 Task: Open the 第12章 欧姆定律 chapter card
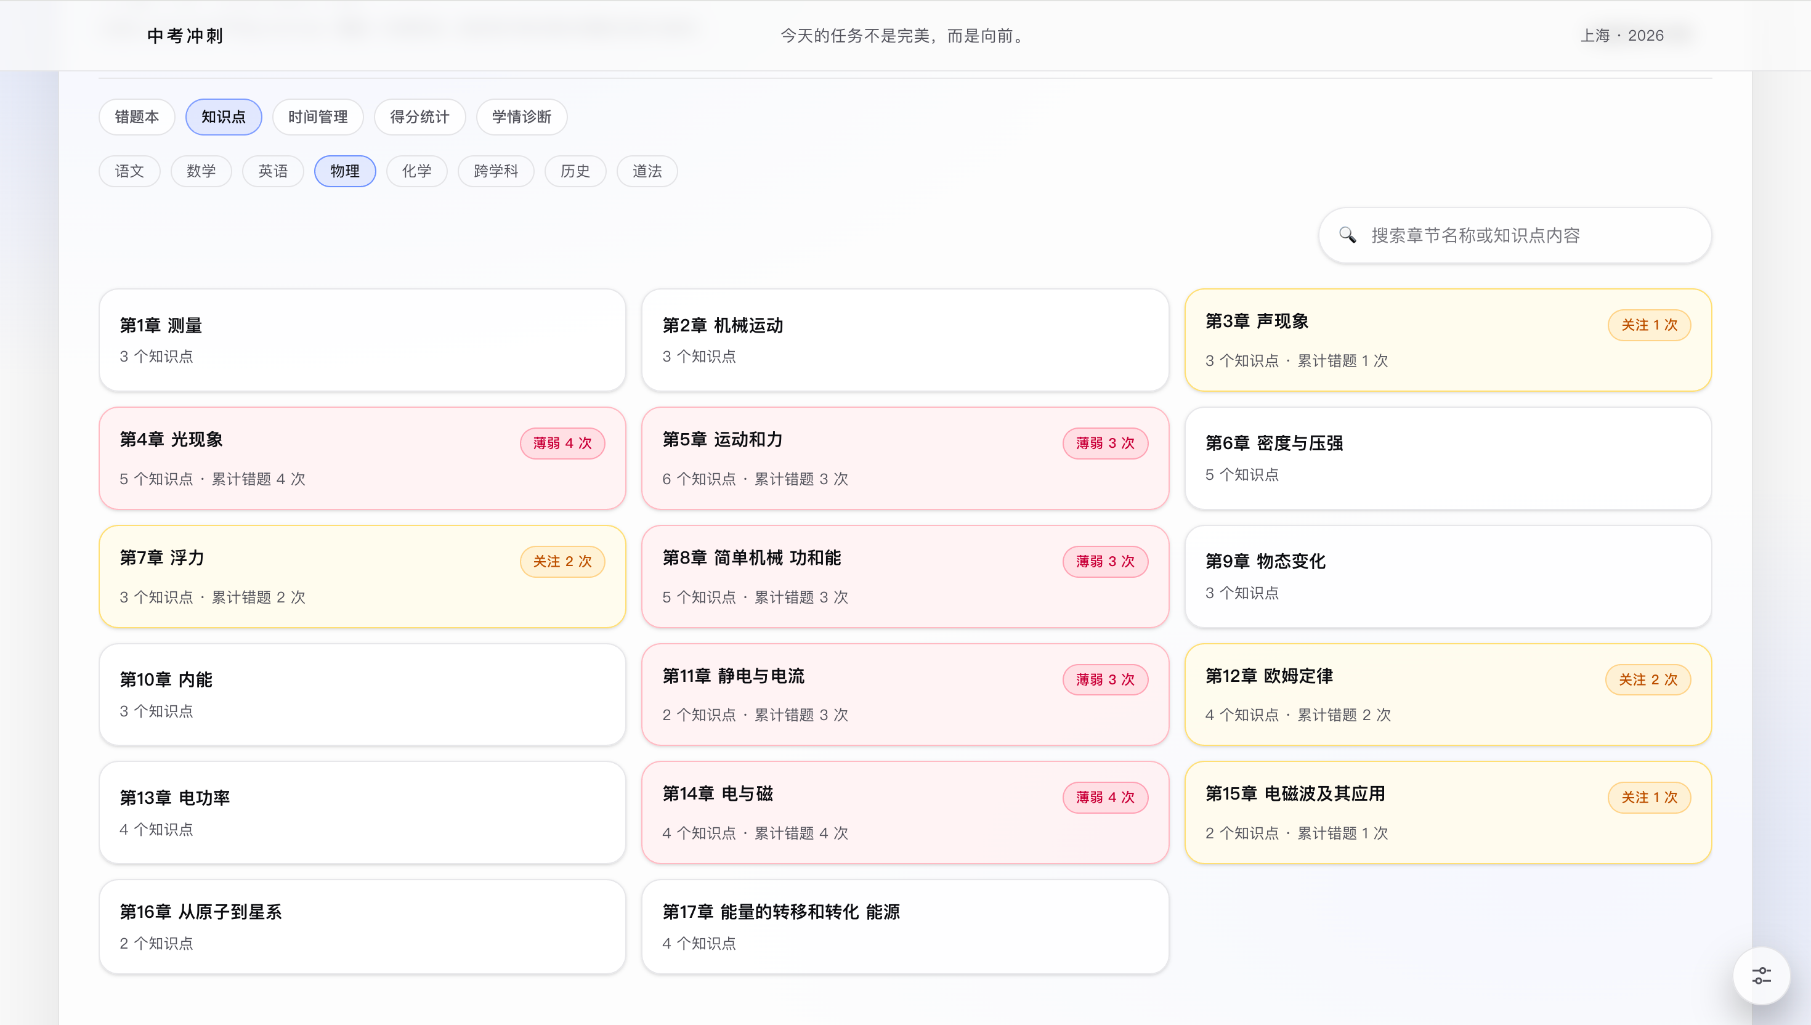point(1448,695)
